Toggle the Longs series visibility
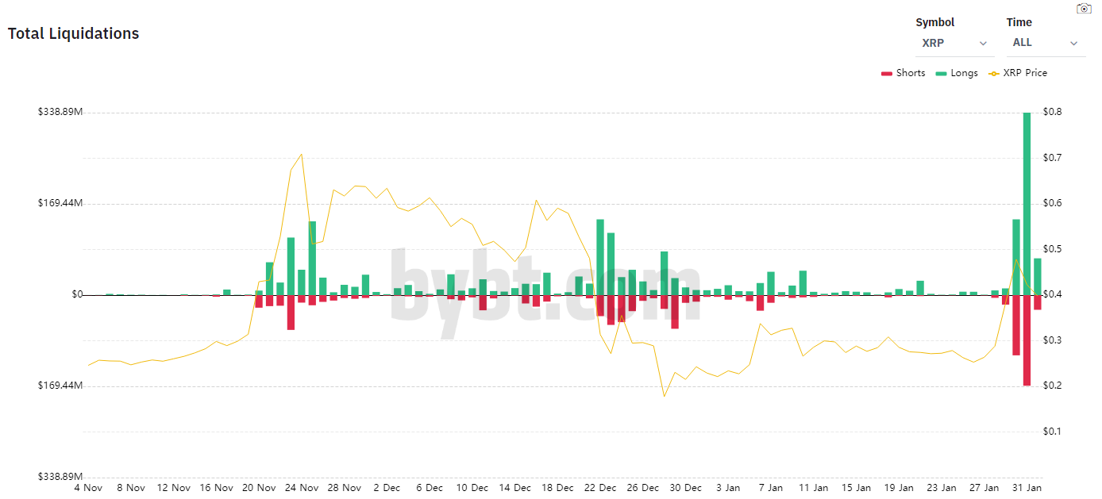Viewport: 1102px width, 499px height. 958,72
